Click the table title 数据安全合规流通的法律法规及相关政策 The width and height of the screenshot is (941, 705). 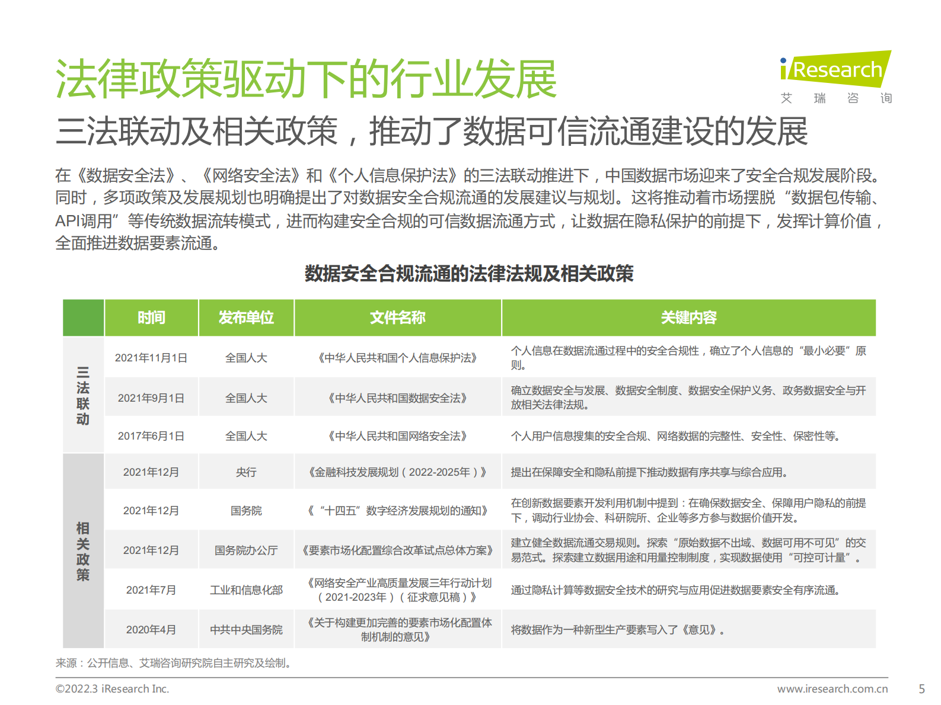[469, 274]
